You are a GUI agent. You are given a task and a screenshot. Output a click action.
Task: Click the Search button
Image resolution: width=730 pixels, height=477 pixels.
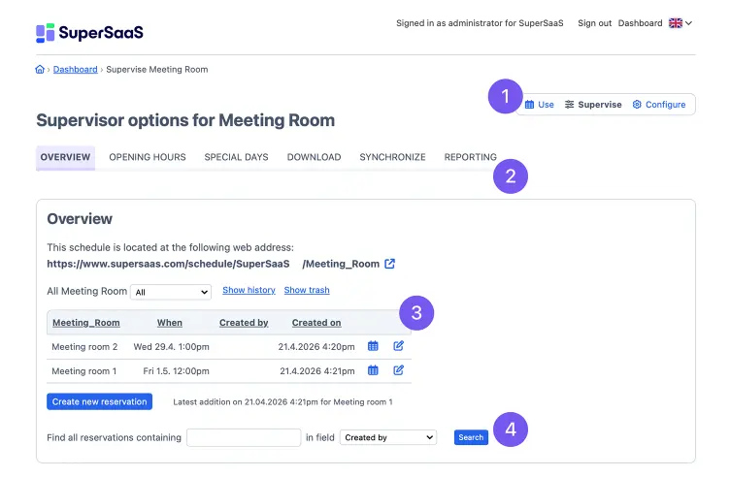click(471, 437)
